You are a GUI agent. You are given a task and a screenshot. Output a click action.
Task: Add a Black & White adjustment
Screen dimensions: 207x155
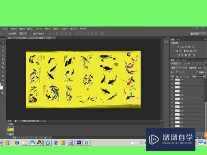[184, 51]
